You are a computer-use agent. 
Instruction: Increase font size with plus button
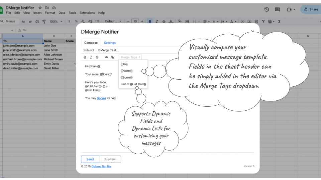pos(142,21)
